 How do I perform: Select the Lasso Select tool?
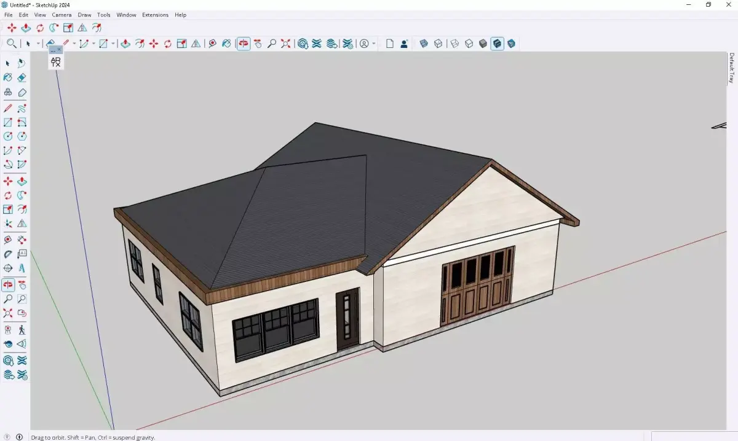pyautogui.click(x=22, y=63)
